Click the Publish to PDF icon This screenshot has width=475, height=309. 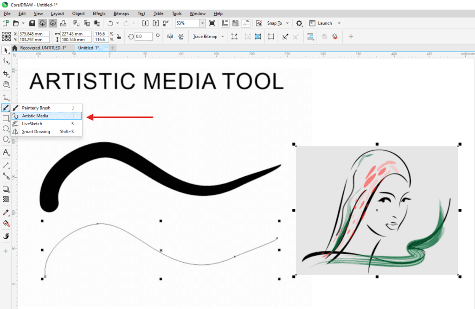[x=166, y=23]
